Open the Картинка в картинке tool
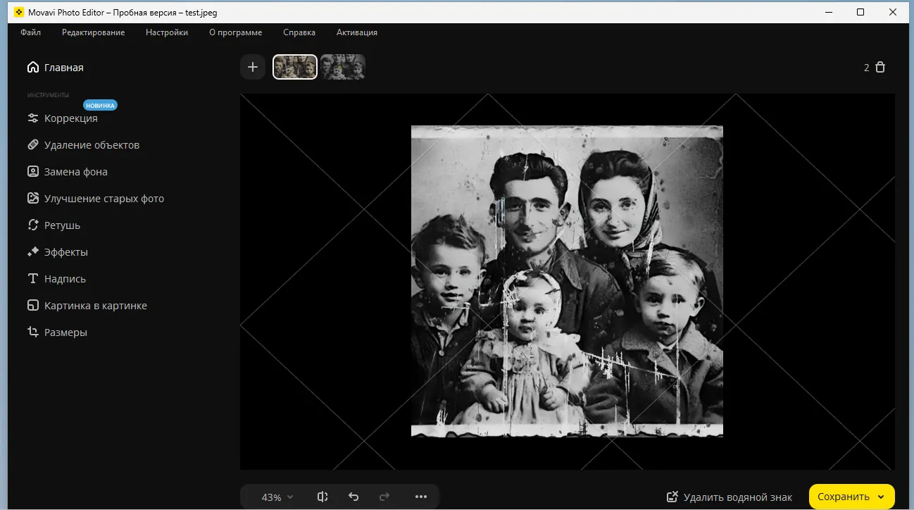The image size is (914, 510). 94,305
